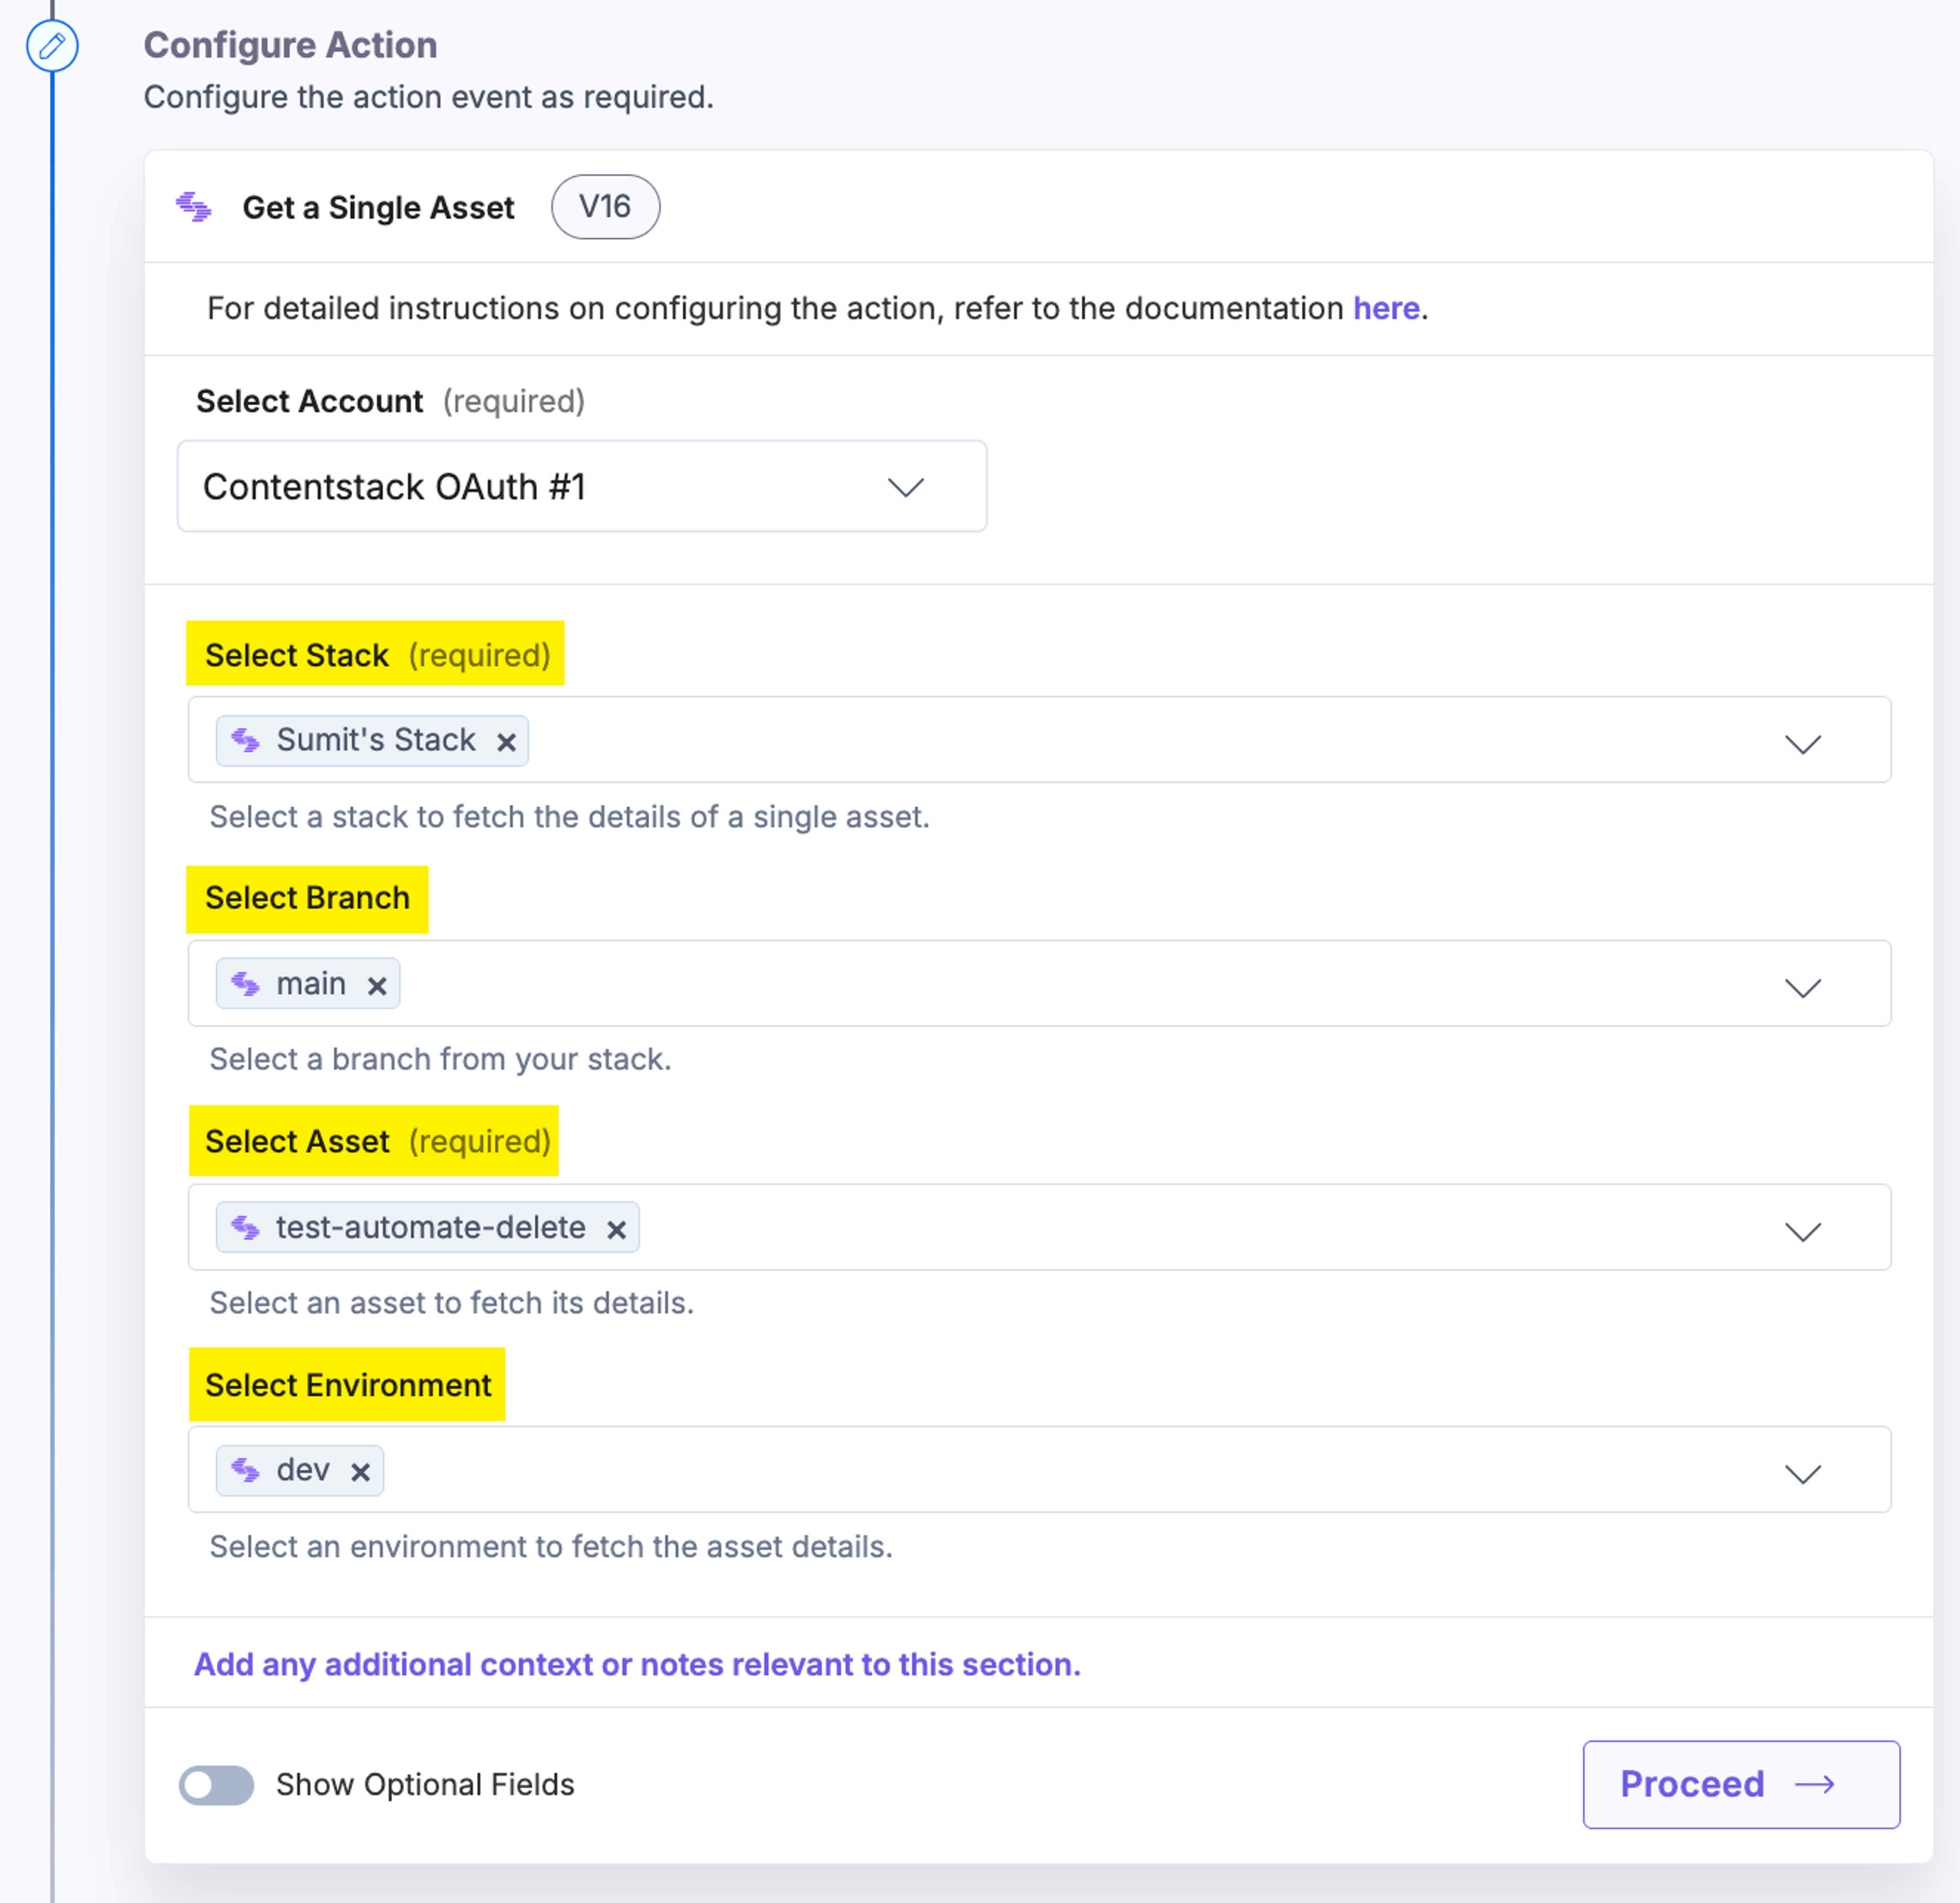Click the Proceed button
1960x1903 pixels.
(x=1741, y=1784)
